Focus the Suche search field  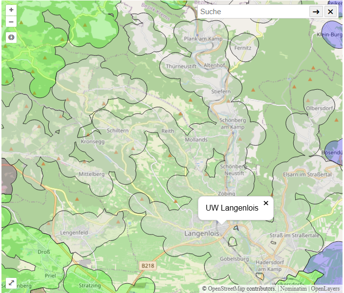(253, 12)
